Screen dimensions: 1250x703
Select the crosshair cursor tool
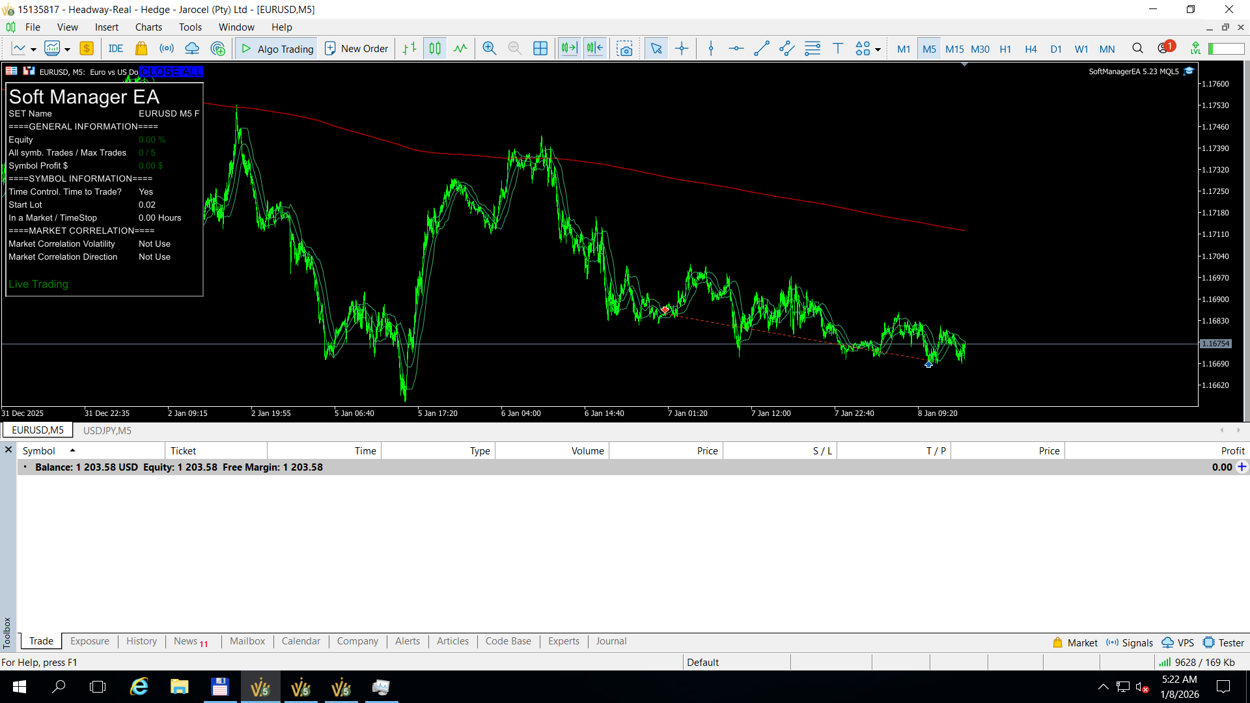pyautogui.click(x=682, y=48)
